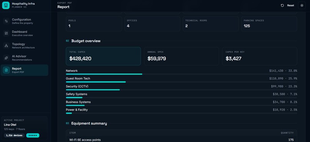Click the Power & Facility label
Viewport: 310px width, 142px height.
point(77,110)
